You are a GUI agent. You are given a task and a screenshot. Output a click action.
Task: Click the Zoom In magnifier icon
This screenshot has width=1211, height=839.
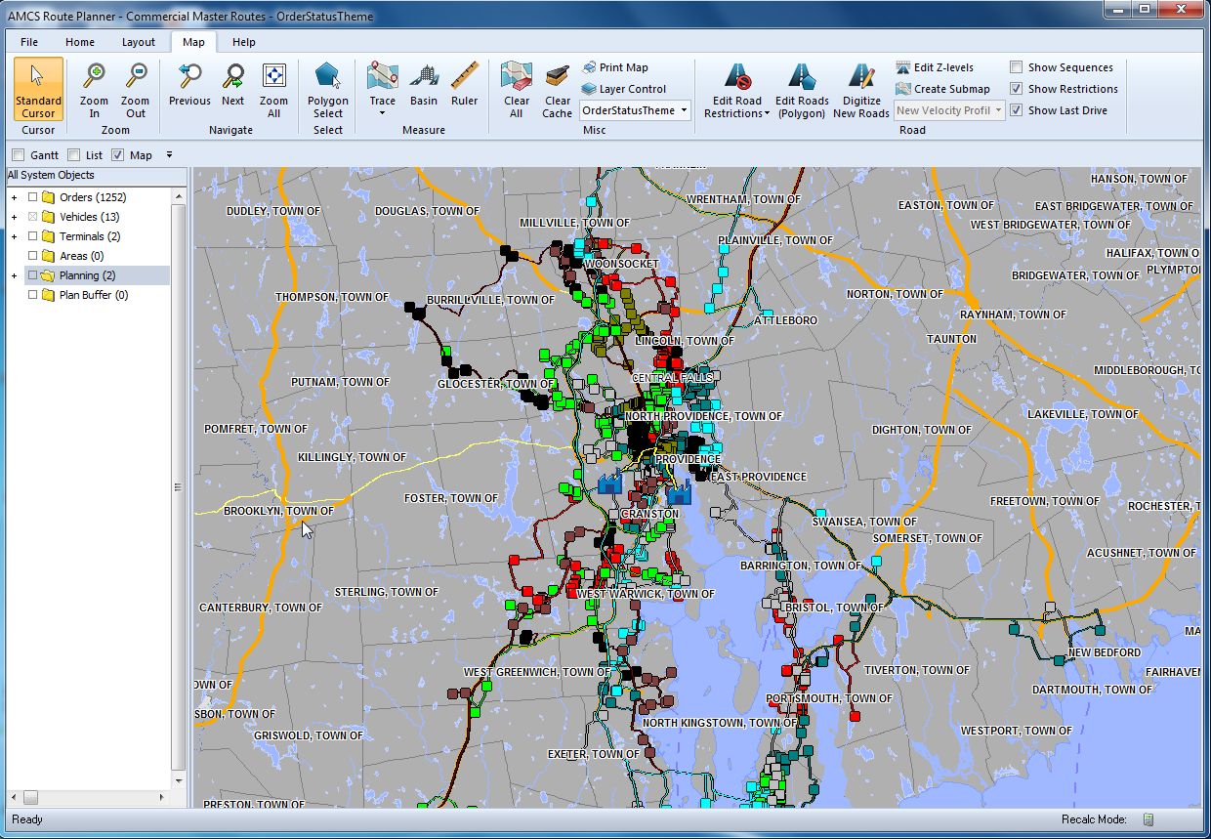point(95,76)
